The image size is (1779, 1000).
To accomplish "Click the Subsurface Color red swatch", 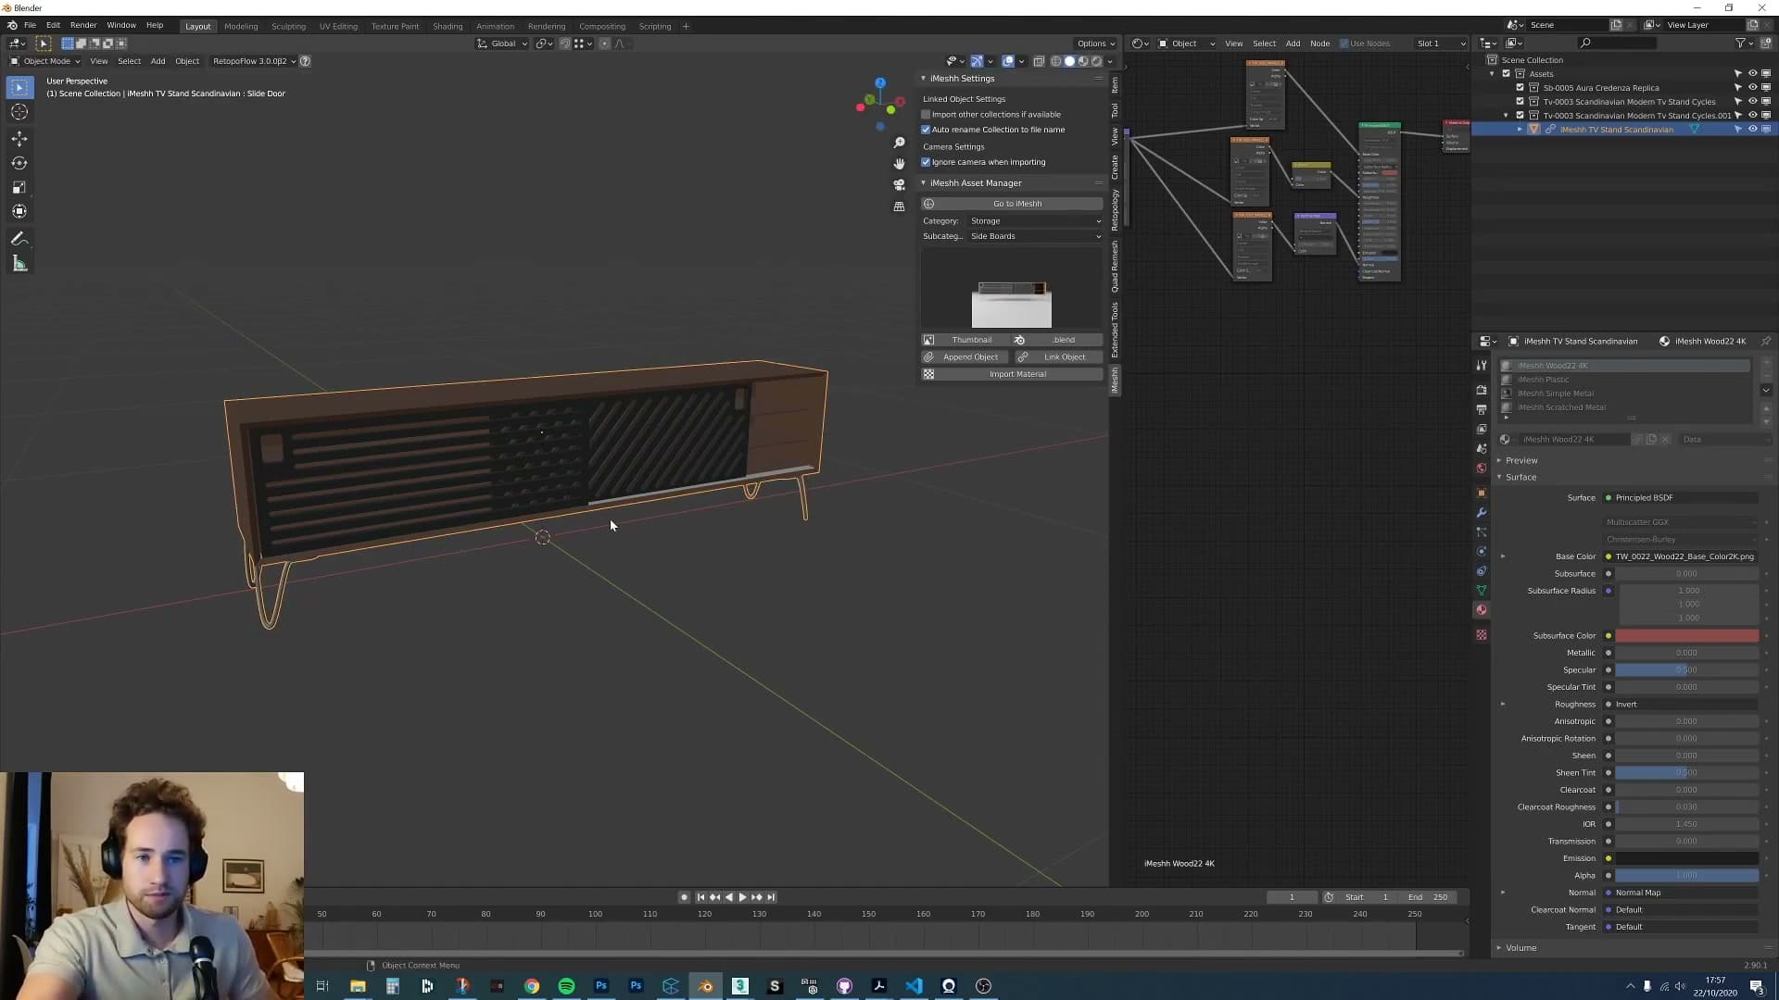I will coord(1686,636).
